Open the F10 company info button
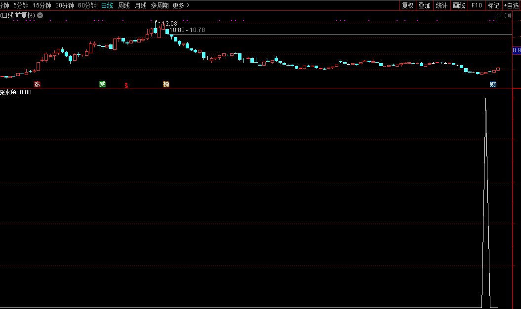Screen dimensions: 521x309 pyautogui.click(x=477, y=5)
